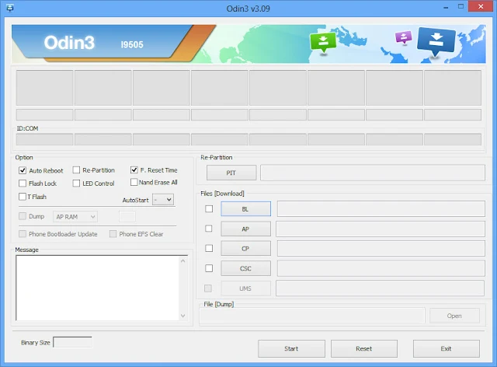Click the AP file button
497x367 pixels.
245,229
